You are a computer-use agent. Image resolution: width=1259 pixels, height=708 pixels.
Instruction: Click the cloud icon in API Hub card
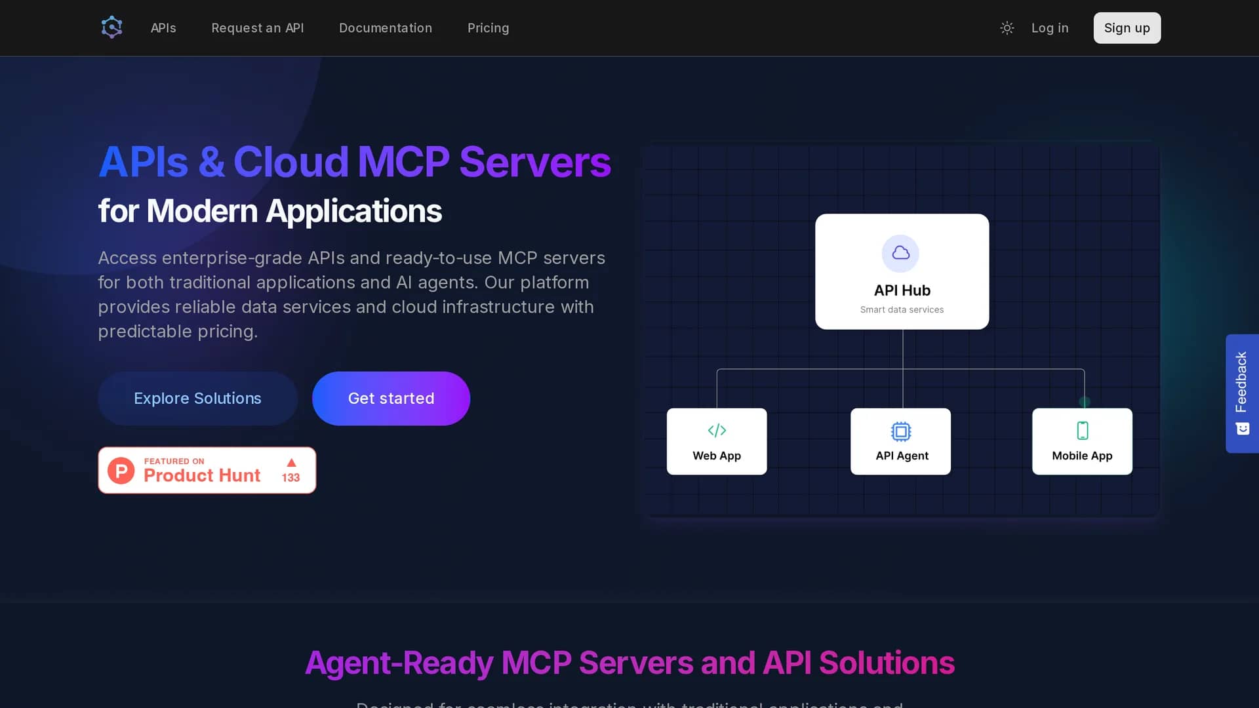[x=900, y=253]
